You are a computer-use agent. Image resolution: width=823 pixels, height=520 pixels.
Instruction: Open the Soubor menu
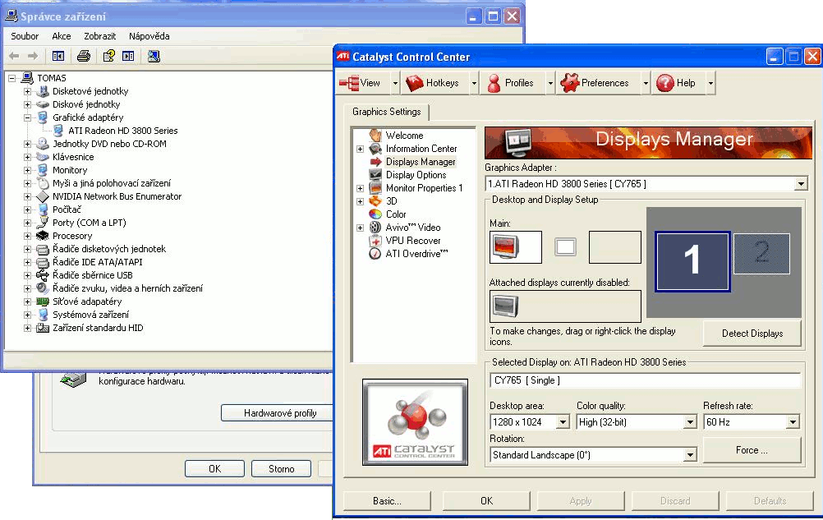pyautogui.click(x=25, y=36)
